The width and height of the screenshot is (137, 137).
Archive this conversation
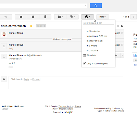[x=21, y=17]
